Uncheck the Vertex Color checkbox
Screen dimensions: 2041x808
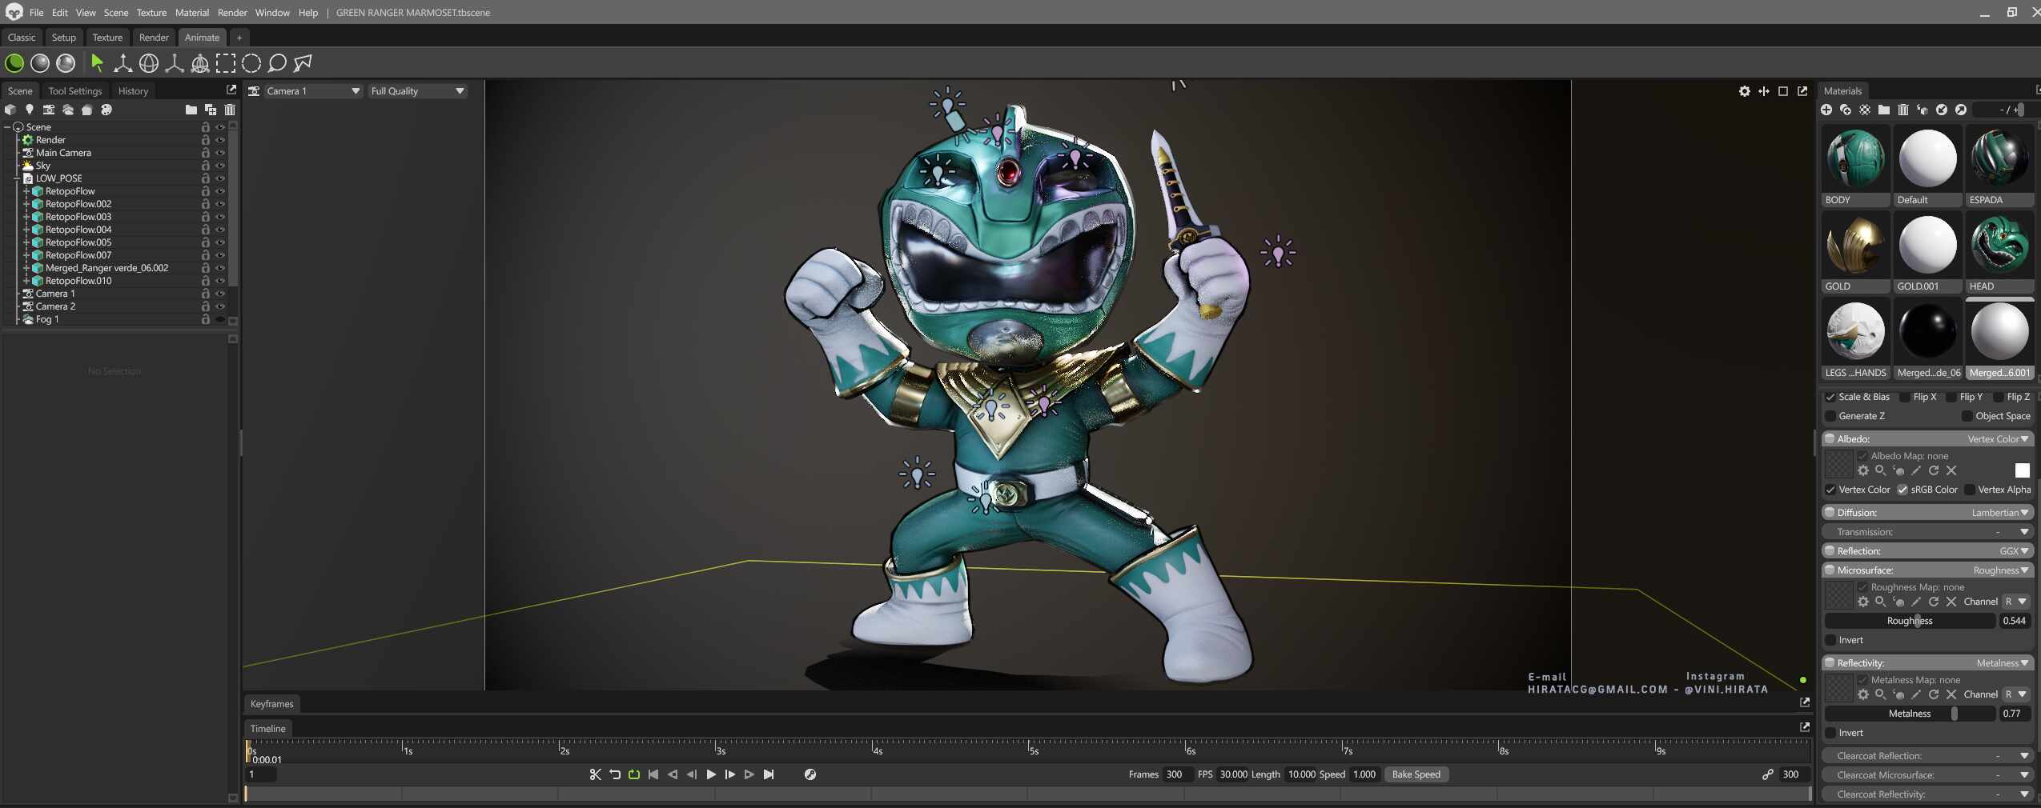pos(1830,490)
